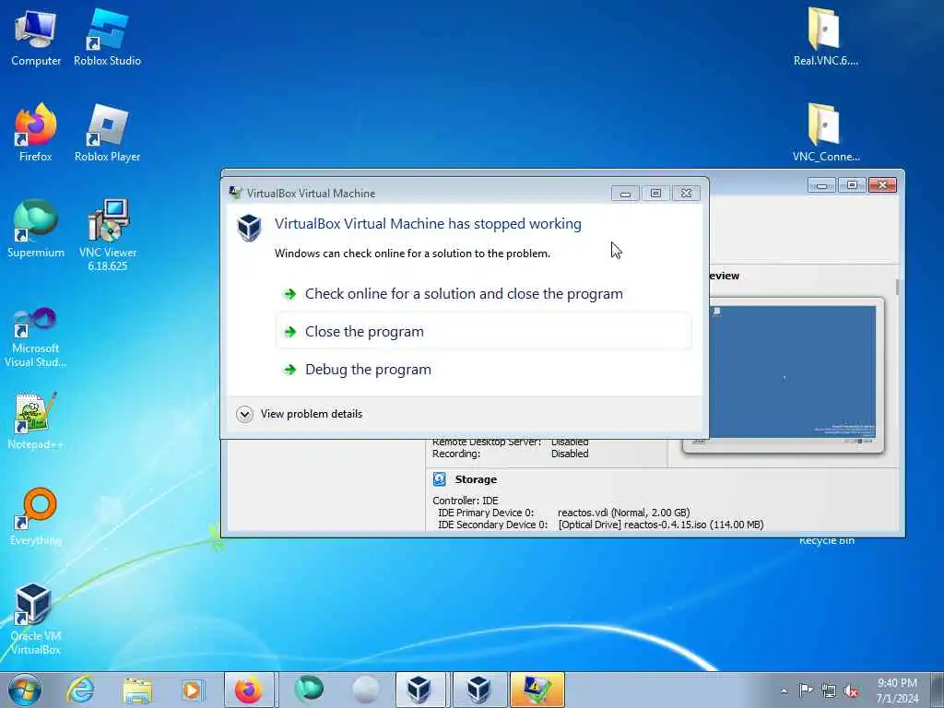Image resolution: width=944 pixels, height=708 pixels.
Task: Open the clock showing 9:40 PM
Action: click(x=897, y=690)
